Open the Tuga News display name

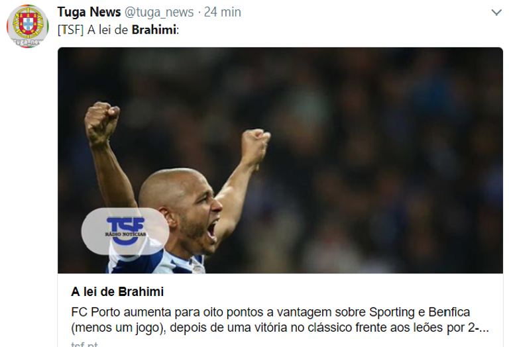tap(89, 12)
